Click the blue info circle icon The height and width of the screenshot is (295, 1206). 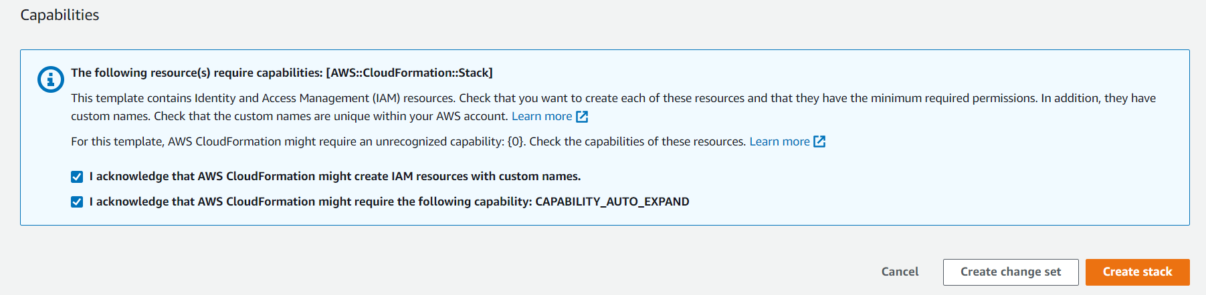(x=50, y=79)
